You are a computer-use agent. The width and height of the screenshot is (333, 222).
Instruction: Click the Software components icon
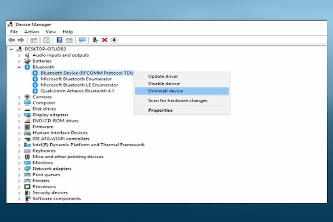[27, 199]
